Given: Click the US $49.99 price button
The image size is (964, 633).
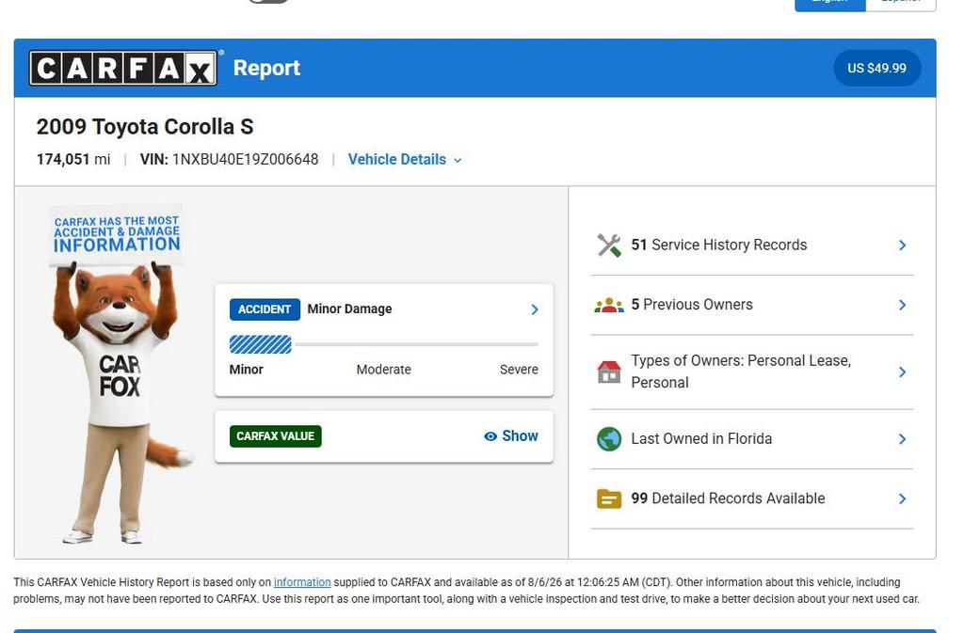Looking at the screenshot, I should coord(876,68).
